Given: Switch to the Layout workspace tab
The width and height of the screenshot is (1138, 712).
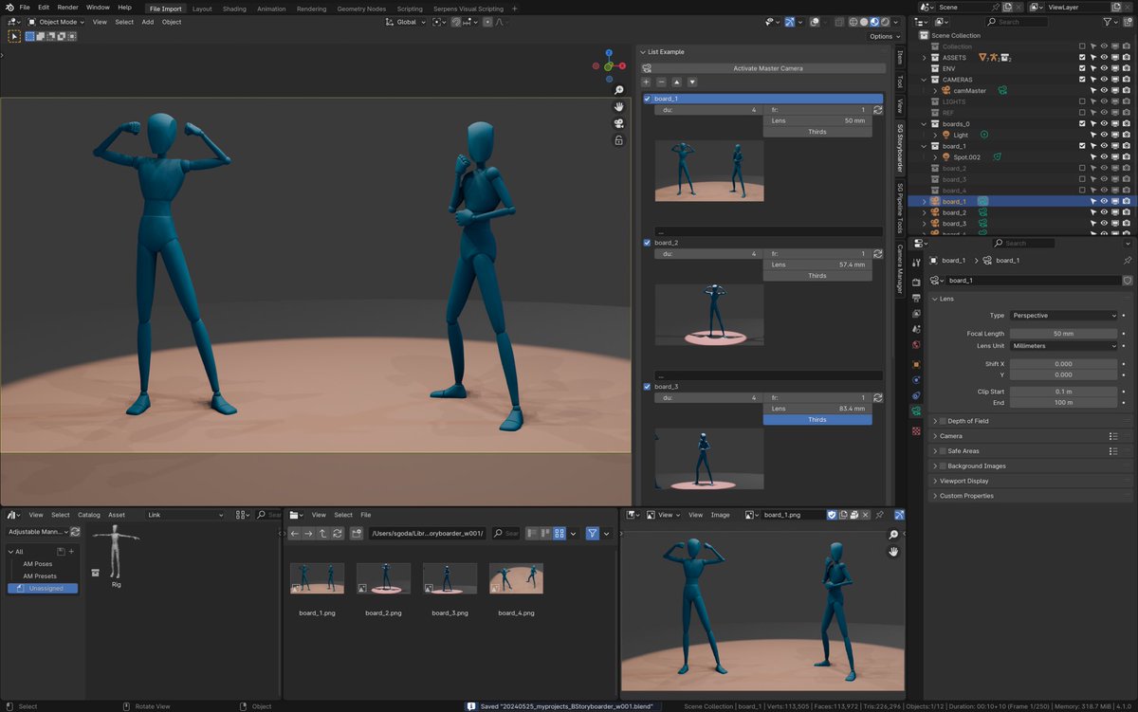Looking at the screenshot, I should (x=202, y=8).
